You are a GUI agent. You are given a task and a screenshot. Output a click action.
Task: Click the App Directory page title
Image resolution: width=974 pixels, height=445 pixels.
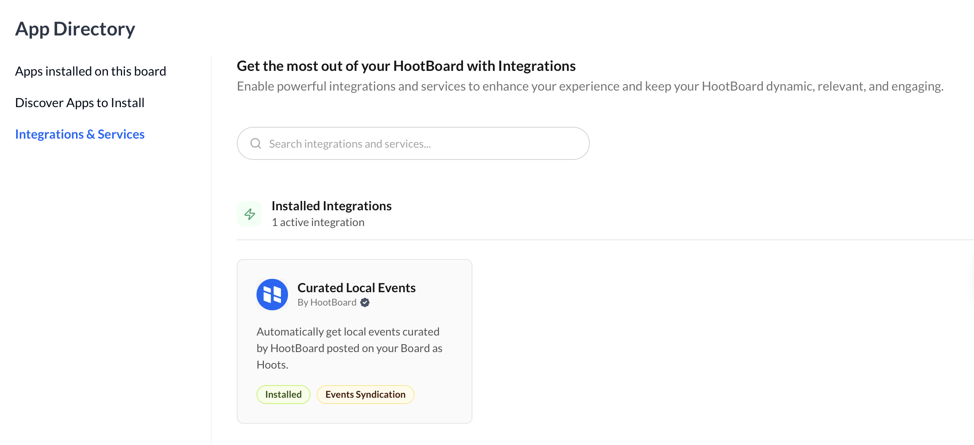point(75,29)
